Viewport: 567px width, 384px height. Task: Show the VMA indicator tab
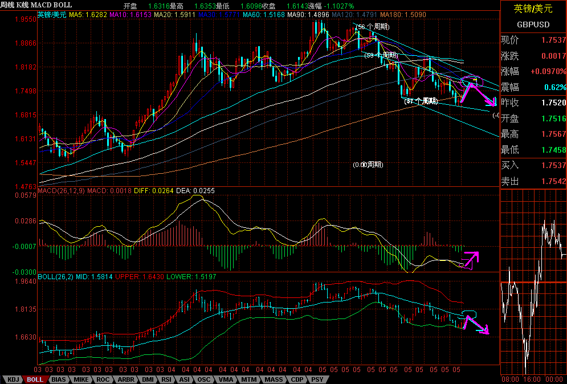point(226,379)
